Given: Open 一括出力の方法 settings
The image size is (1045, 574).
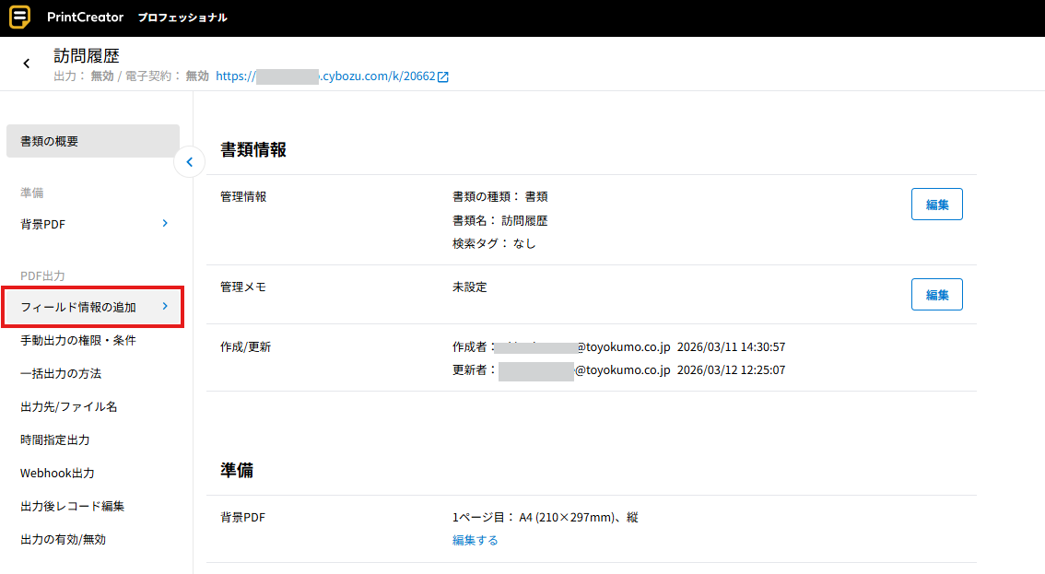Looking at the screenshot, I should click(x=61, y=374).
